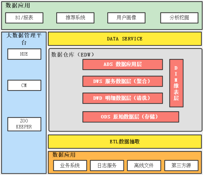Select the CM box

pos(24,85)
